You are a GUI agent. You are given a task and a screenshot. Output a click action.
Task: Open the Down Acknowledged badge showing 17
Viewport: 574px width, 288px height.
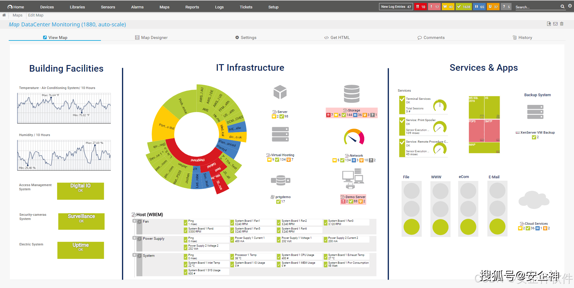[x=434, y=7]
